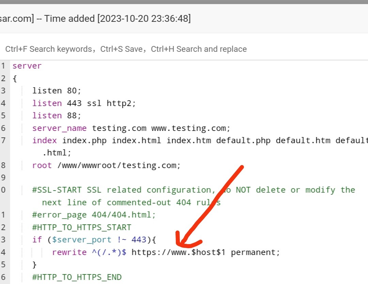Screen dimensions: 368x284
Task: Click 'server_name' directive keyword
Action: pyautogui.click(x=59, y=128)
